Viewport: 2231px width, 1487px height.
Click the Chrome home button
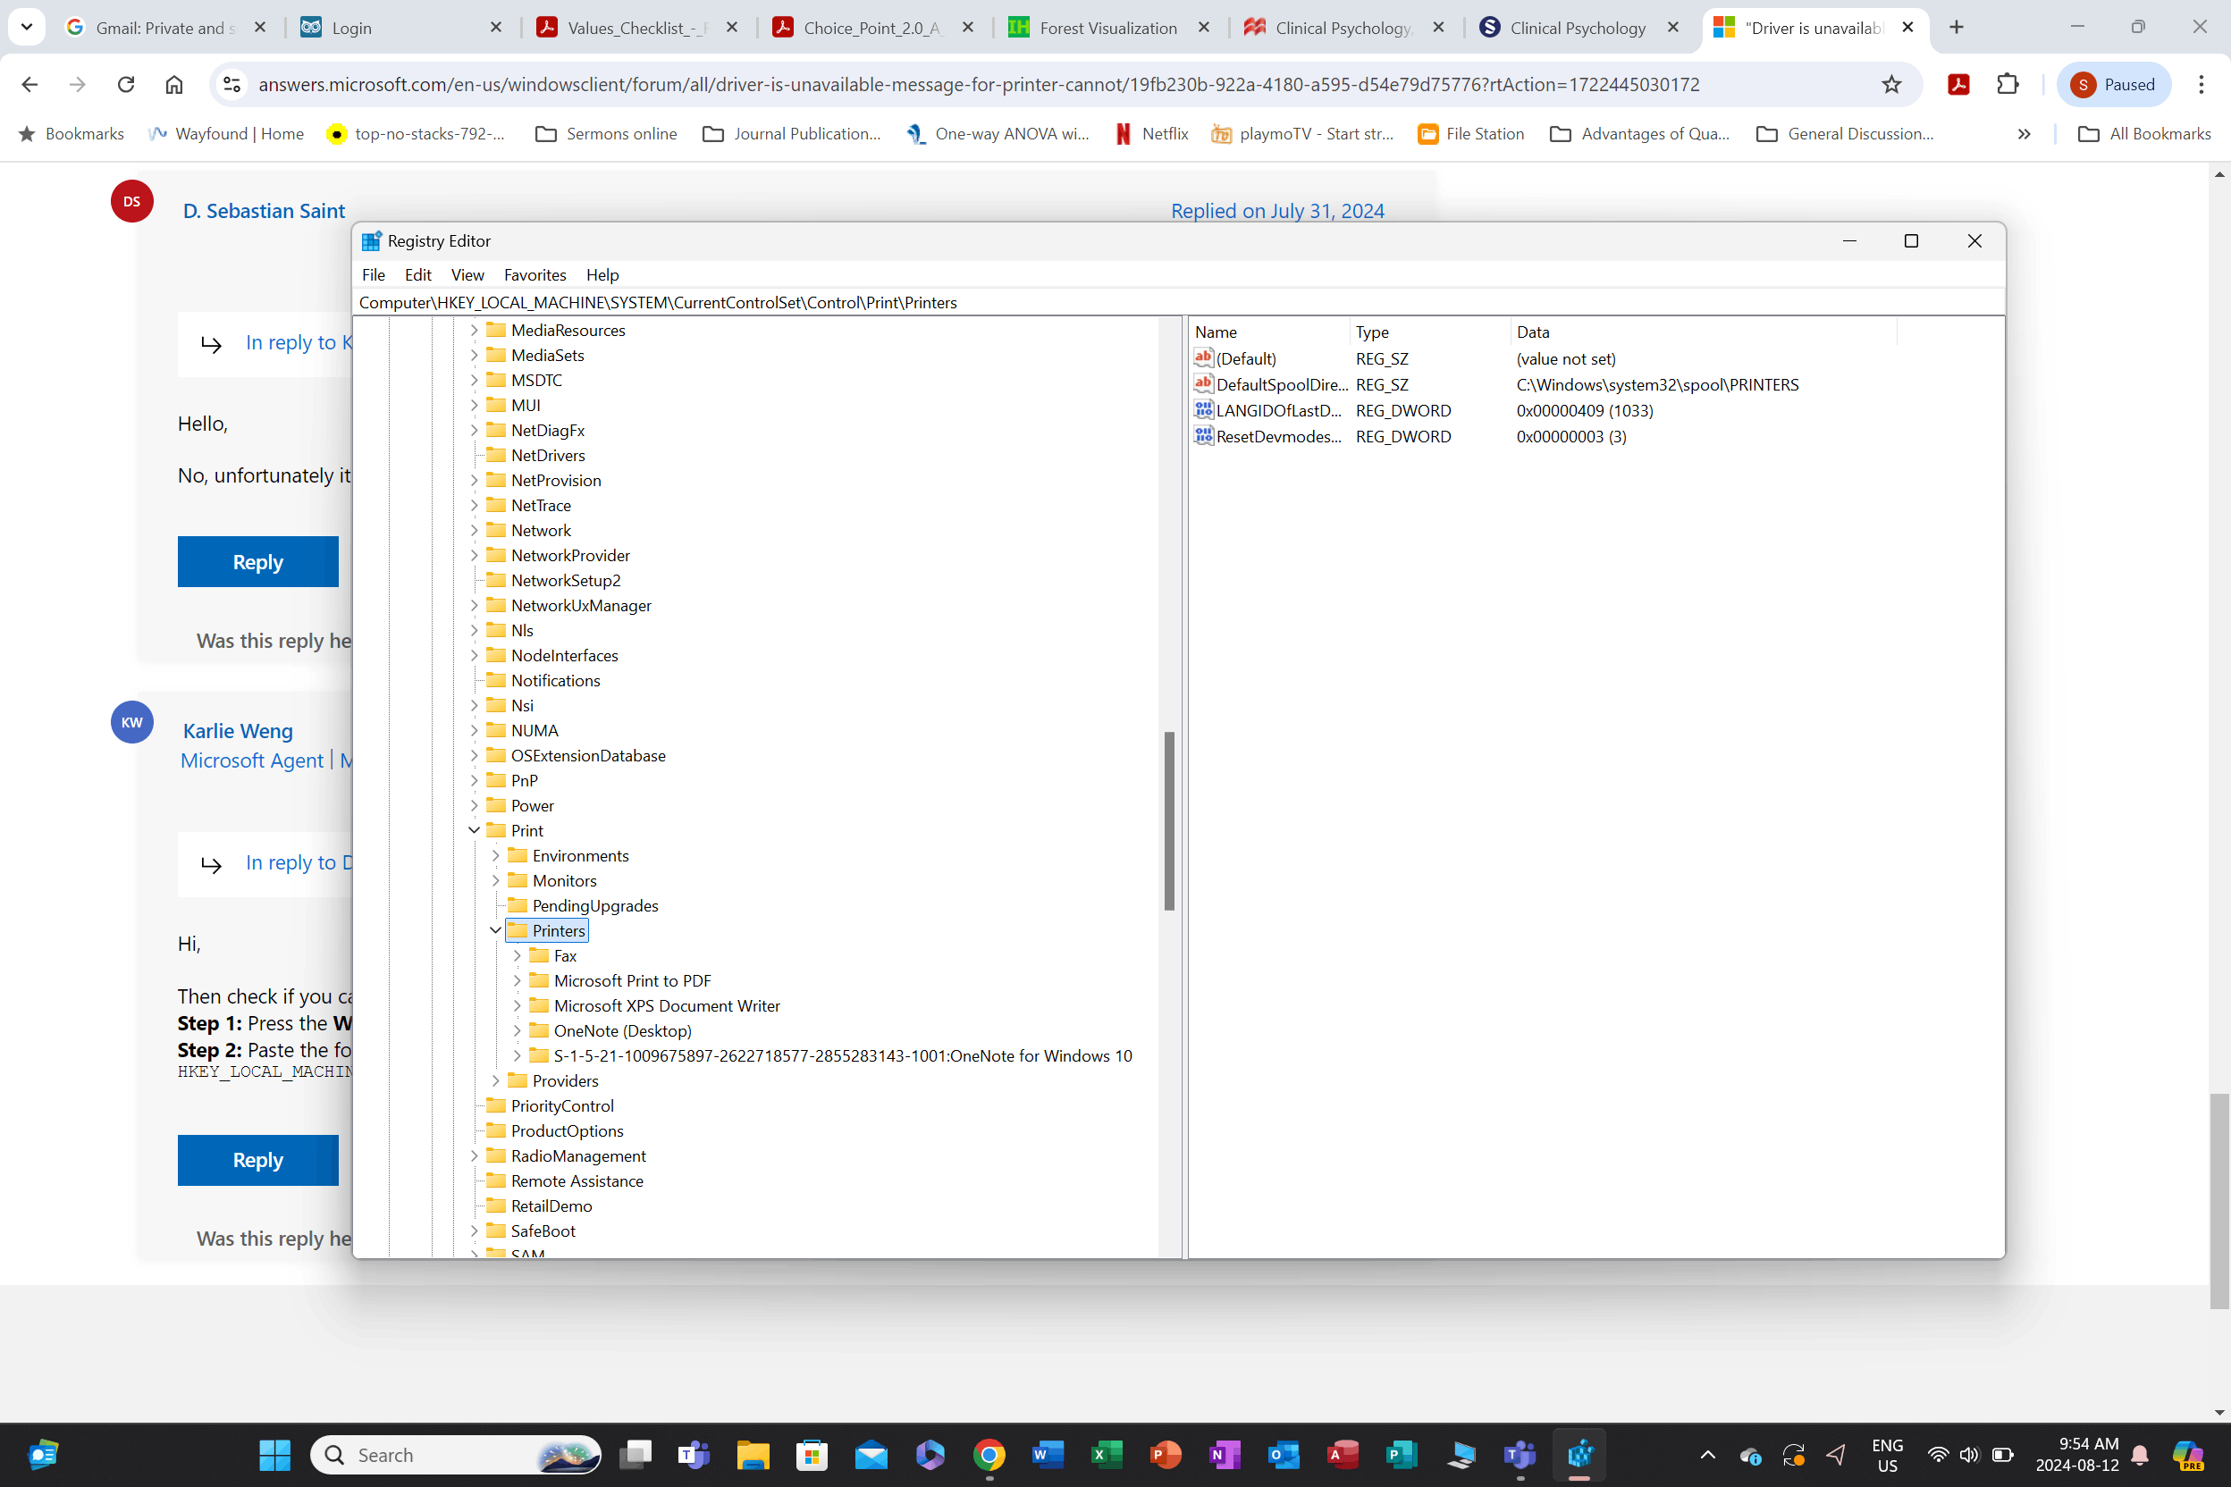pyautogui.click(x=173, y=84)
